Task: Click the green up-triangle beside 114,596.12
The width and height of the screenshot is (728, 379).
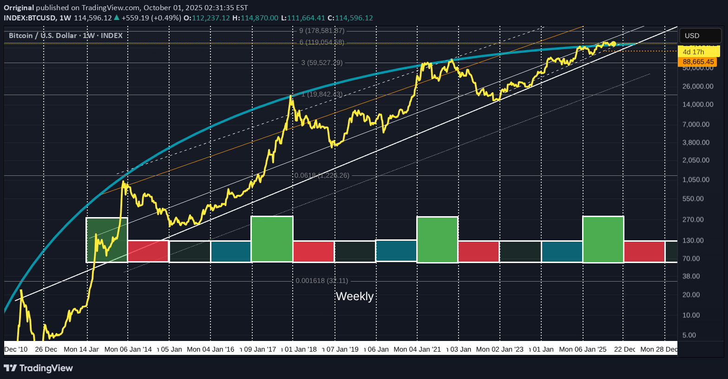Action: 117,18
